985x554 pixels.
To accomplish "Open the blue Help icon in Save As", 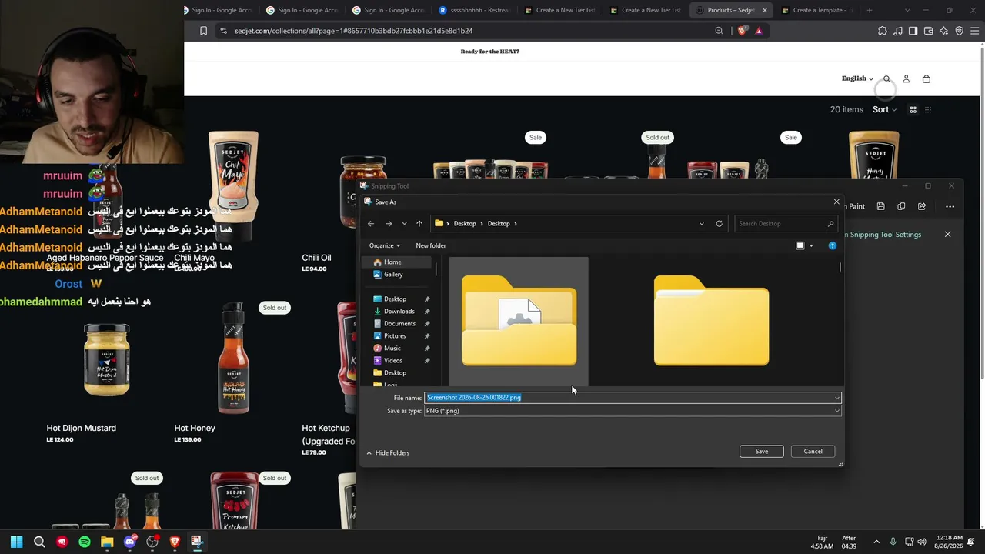I will click(x=832, y=245).
